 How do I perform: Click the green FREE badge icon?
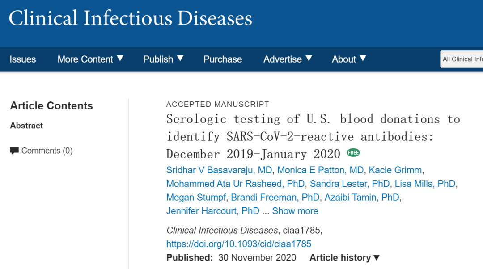(353, 153)
